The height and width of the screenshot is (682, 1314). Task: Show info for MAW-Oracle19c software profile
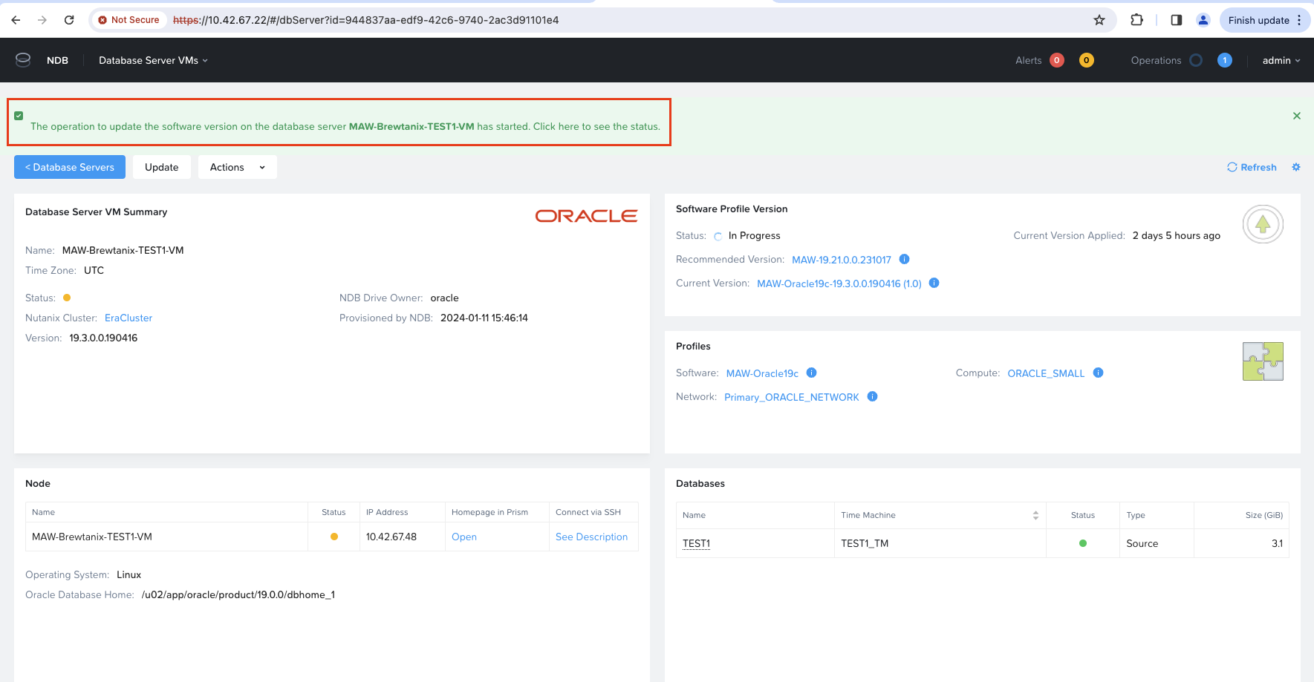coord(811,373)
